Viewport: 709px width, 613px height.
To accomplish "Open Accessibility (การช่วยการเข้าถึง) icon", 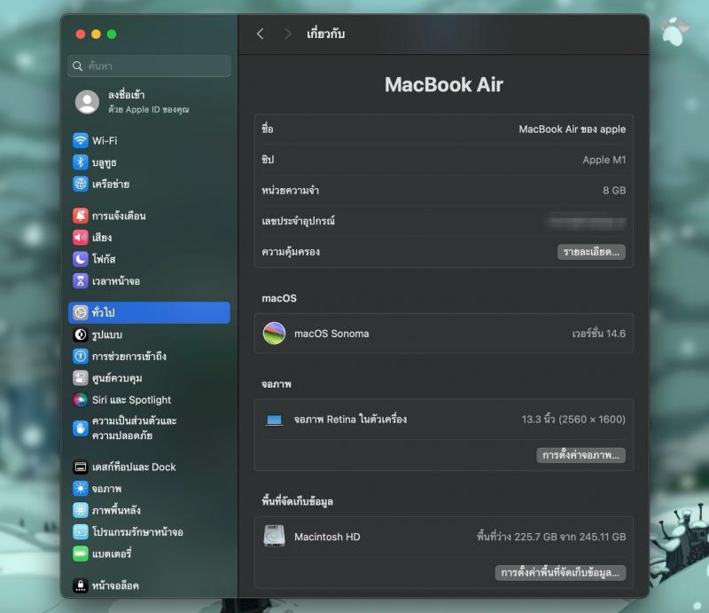I will pos(81,357).
